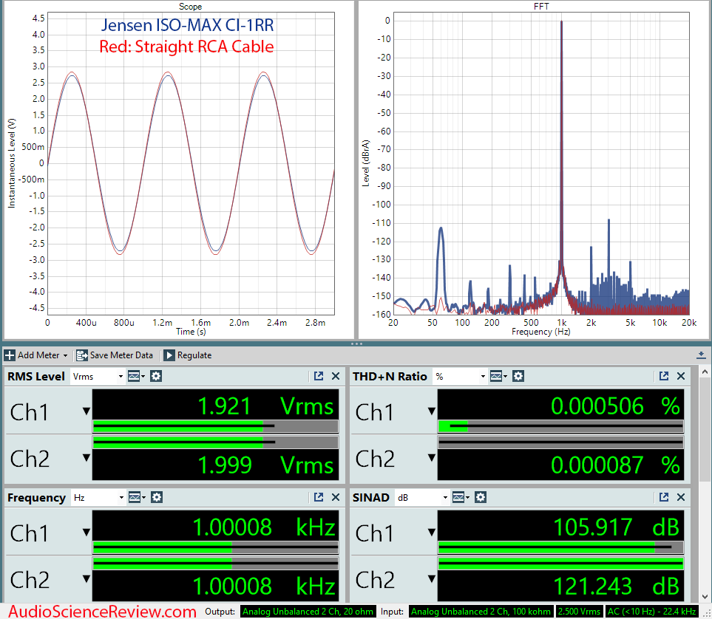The width and height of the screenshot is (712, 619).
Task: Expand SINAD Ch2 channel arrow
Action: pos(432,578)
